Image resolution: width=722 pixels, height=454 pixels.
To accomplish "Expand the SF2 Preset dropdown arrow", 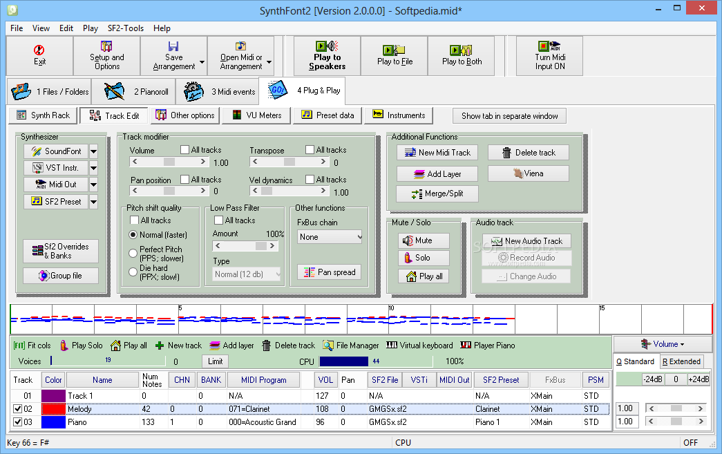I will click(93, 202).
